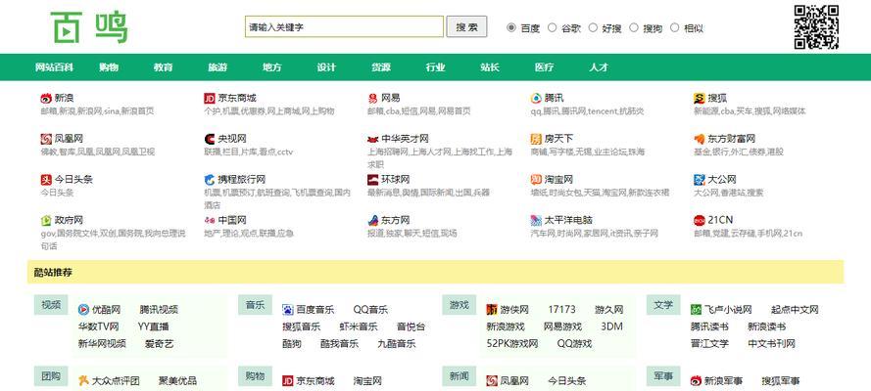This screenshot has width=871, height=391.
Task: Open the 17173 games link
Action: coord(561,310)
